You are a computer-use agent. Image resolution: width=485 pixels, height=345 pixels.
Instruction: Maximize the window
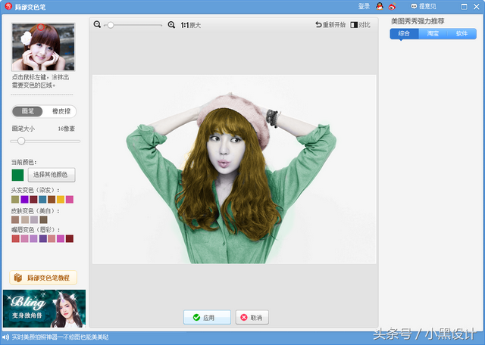[464, 7]
